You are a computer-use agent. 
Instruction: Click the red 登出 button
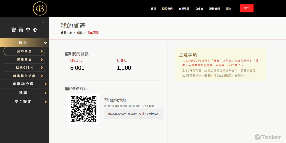[x=247, y=8]
